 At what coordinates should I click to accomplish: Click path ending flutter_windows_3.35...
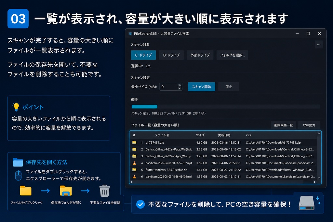(280, 170)
